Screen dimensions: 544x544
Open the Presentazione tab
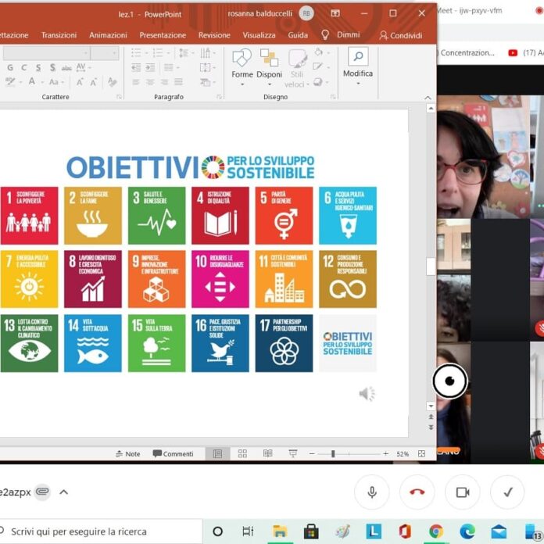point(163,35)
